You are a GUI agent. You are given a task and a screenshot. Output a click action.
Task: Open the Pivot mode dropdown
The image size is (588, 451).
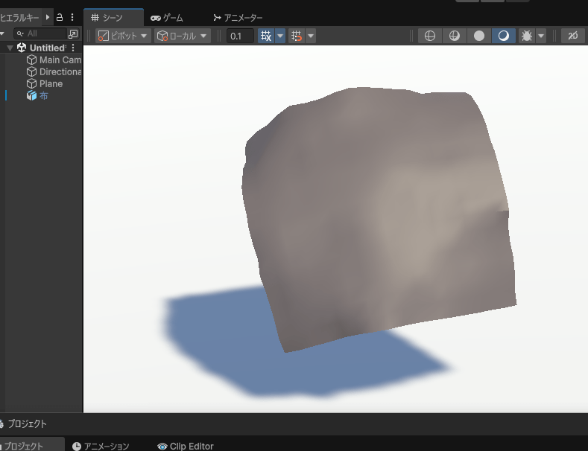(123, 36)
